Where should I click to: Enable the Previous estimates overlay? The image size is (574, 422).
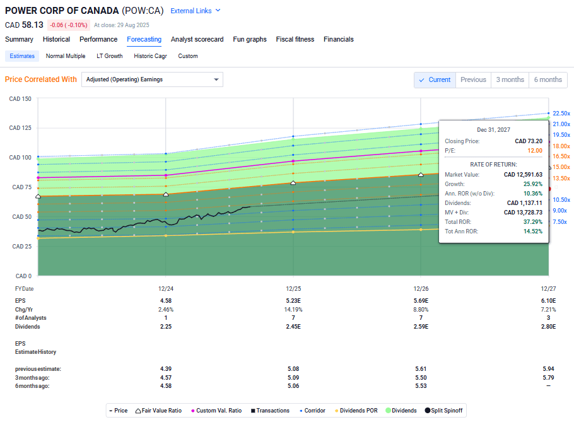tap(473, 79)
